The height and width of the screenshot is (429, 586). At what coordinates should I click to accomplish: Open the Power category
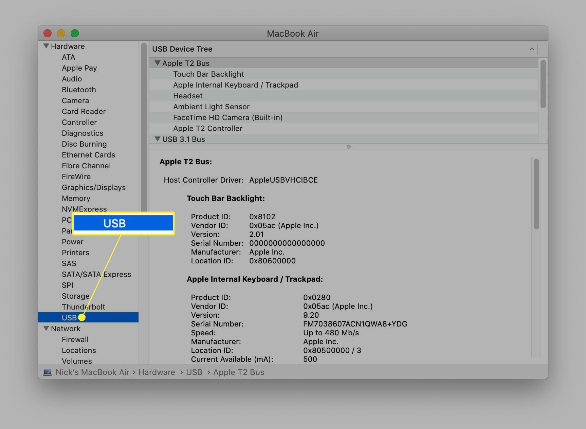point(73,242)
